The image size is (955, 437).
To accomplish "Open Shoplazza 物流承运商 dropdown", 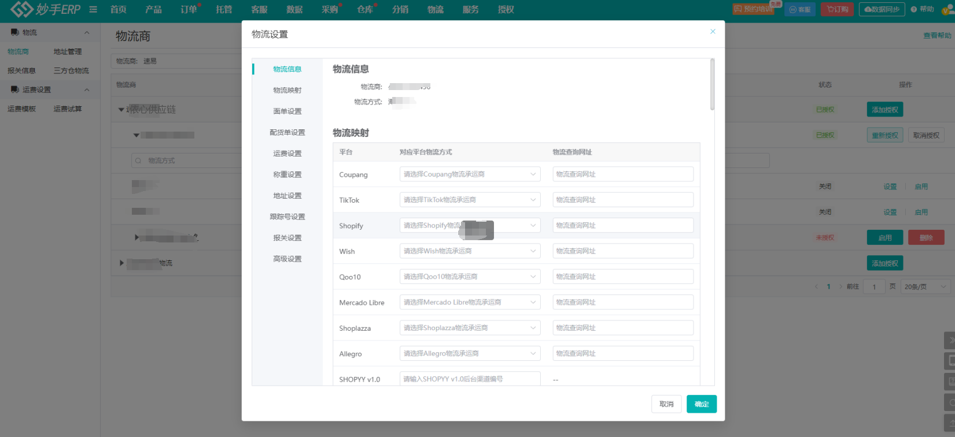I will pyautogui.click(x=470, y=328).
